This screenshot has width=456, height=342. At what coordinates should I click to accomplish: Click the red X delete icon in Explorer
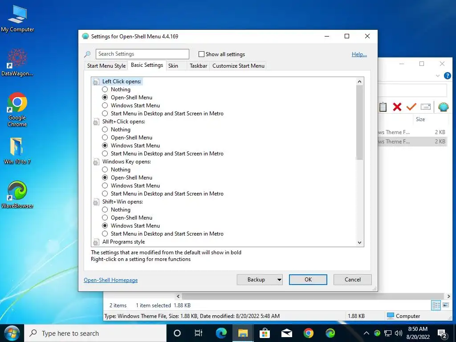click(x=397, y=107)
